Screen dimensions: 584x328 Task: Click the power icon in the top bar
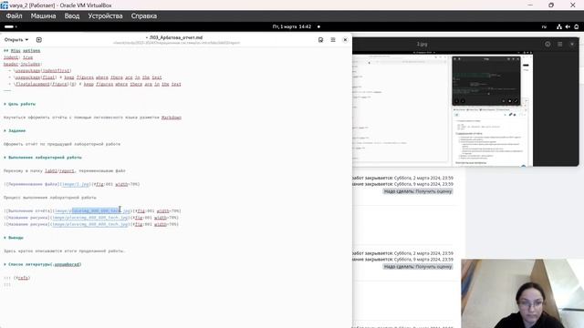pyautogui.click(x=576, y=26)
